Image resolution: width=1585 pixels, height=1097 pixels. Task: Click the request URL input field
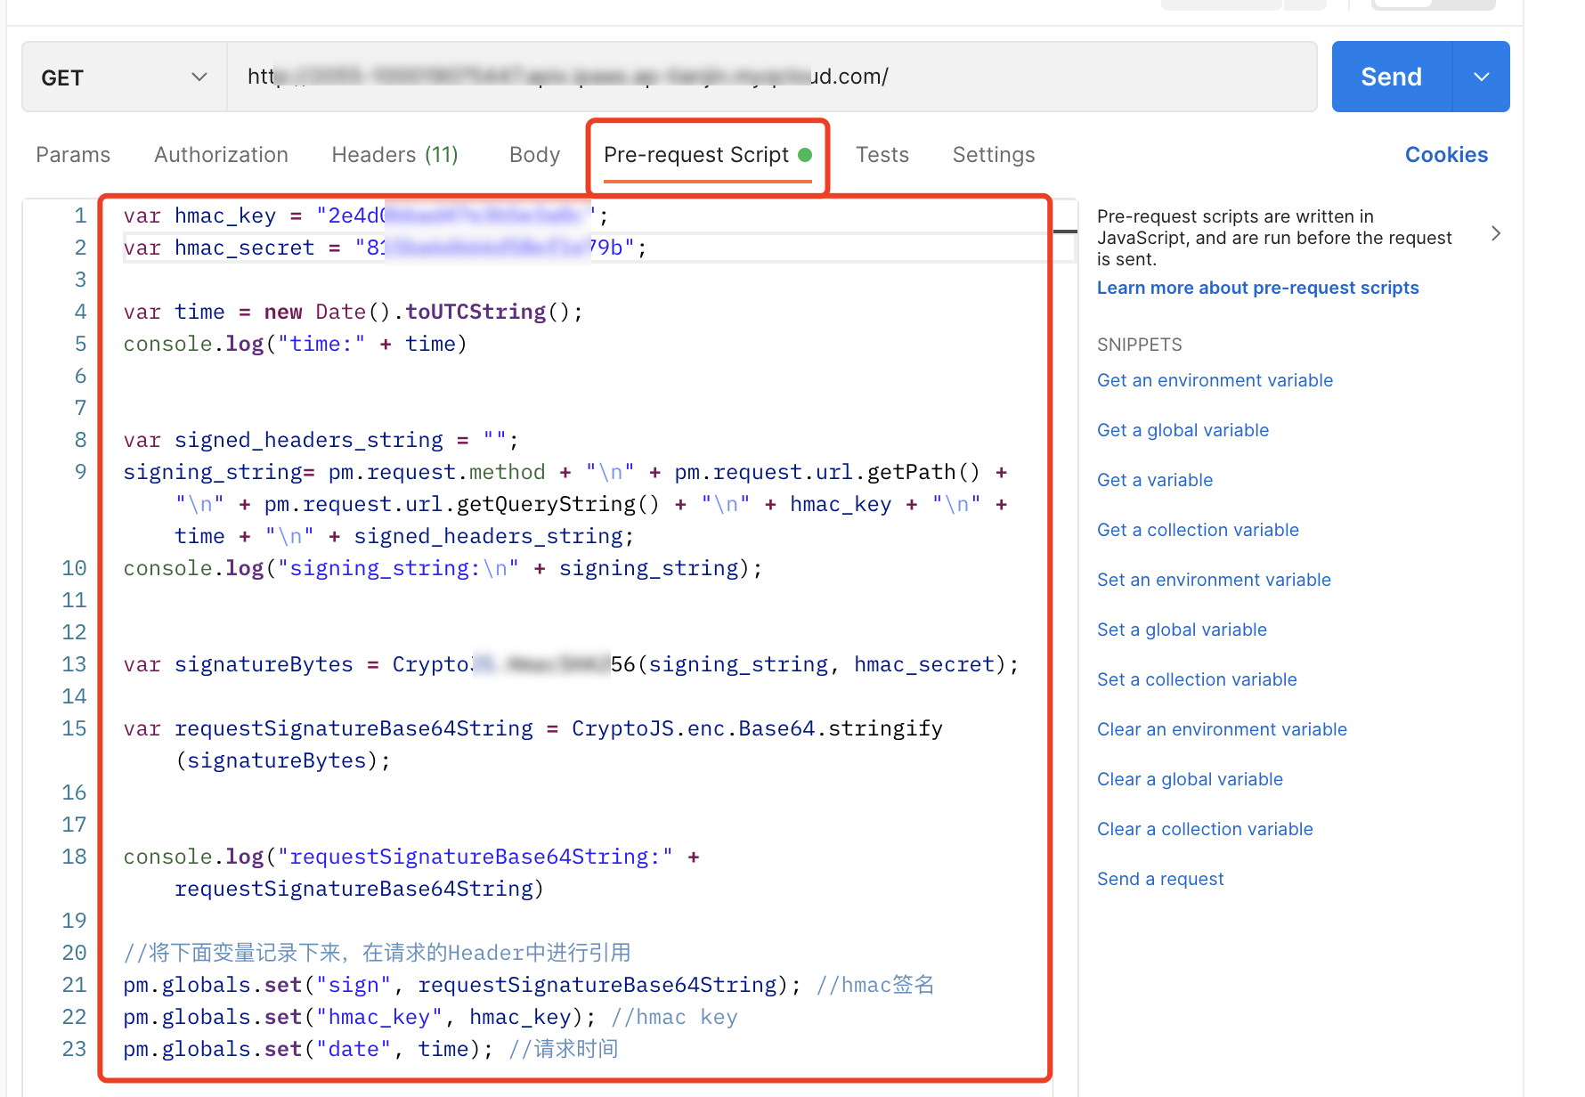[x=771, y=77]
